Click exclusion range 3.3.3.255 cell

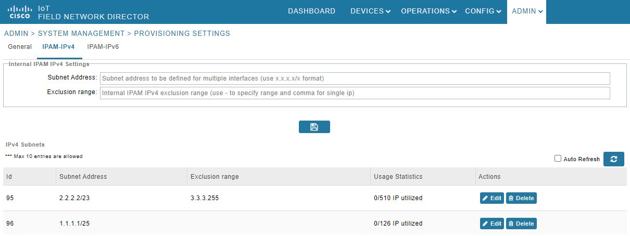(x=279, y=198)
